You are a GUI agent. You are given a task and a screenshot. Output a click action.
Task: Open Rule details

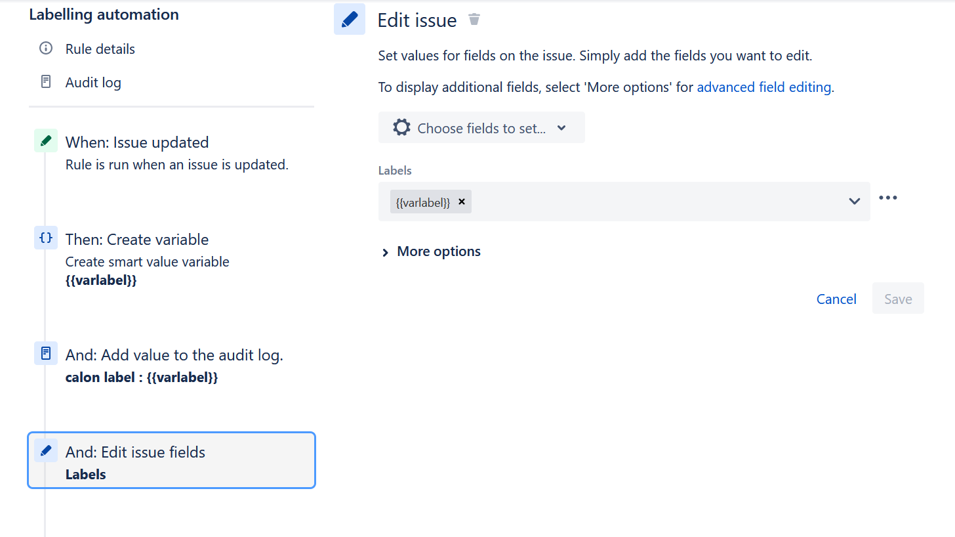pos(100,49)
